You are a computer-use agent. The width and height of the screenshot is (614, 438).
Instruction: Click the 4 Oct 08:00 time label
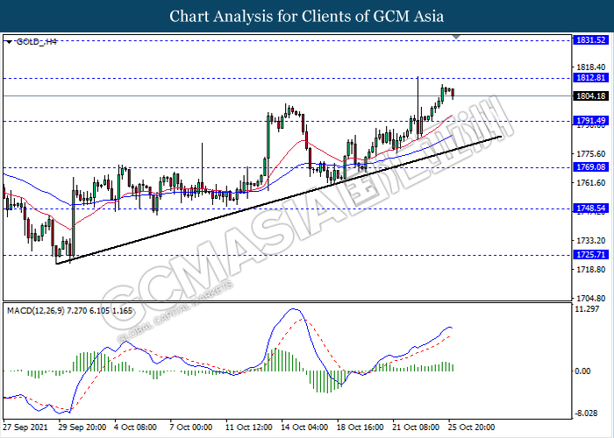click(x=135, y=427)
